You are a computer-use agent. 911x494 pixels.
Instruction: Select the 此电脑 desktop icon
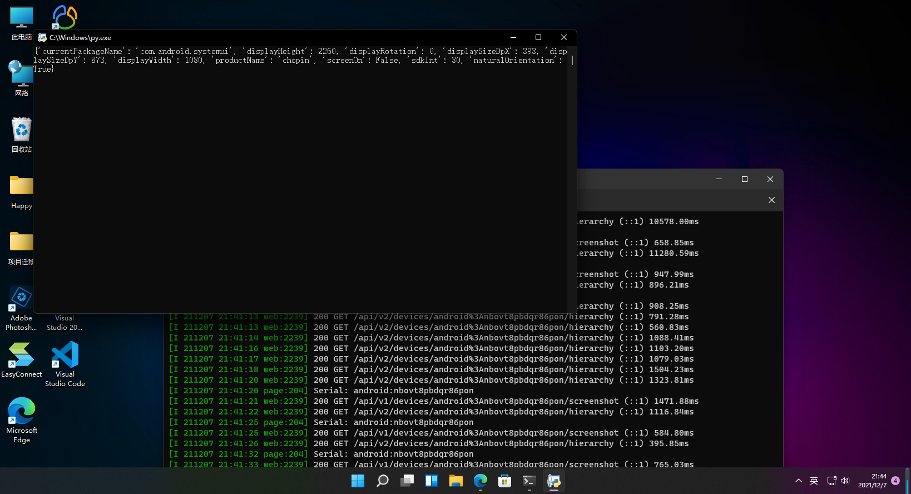pos(21,24)
